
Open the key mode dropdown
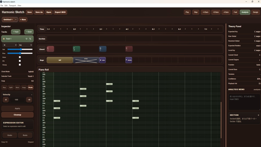pos(25,45)
